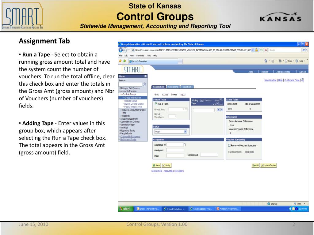
Task: Click the menu Search go arrow button
Action: 144,84
